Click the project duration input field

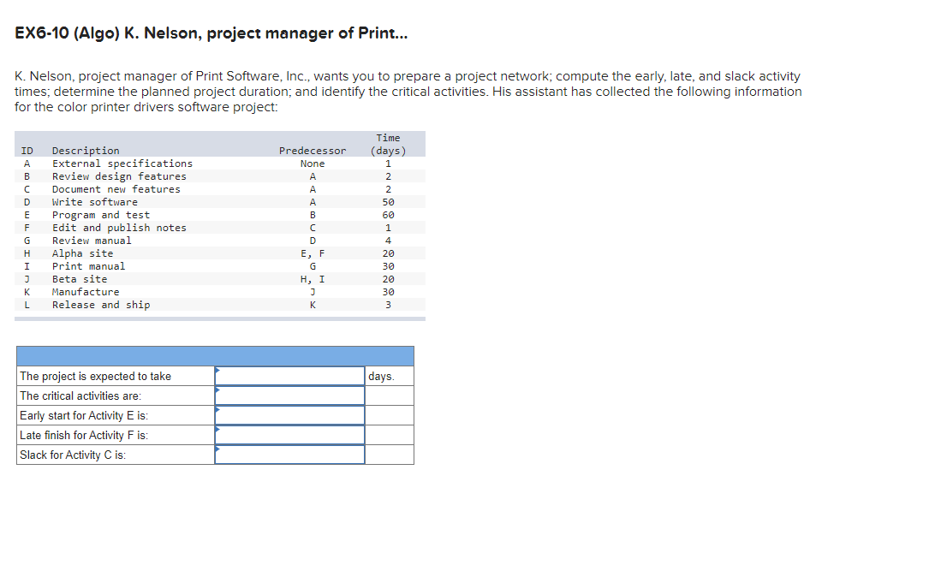(x=291, y=376)
